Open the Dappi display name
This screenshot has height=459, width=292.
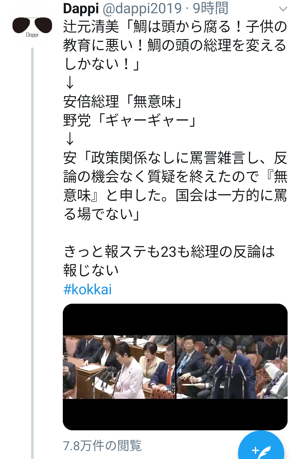(x=81, y=8)
